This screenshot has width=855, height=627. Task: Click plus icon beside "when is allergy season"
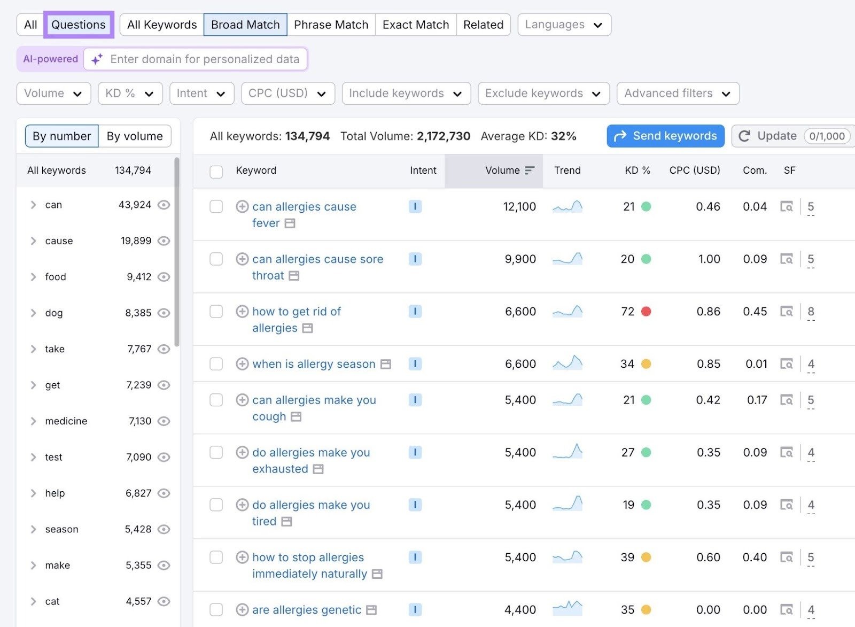tap(242, 363)
